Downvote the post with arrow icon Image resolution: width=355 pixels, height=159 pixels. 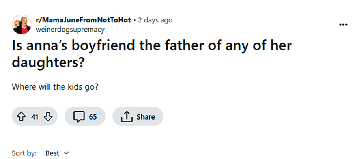48,117
